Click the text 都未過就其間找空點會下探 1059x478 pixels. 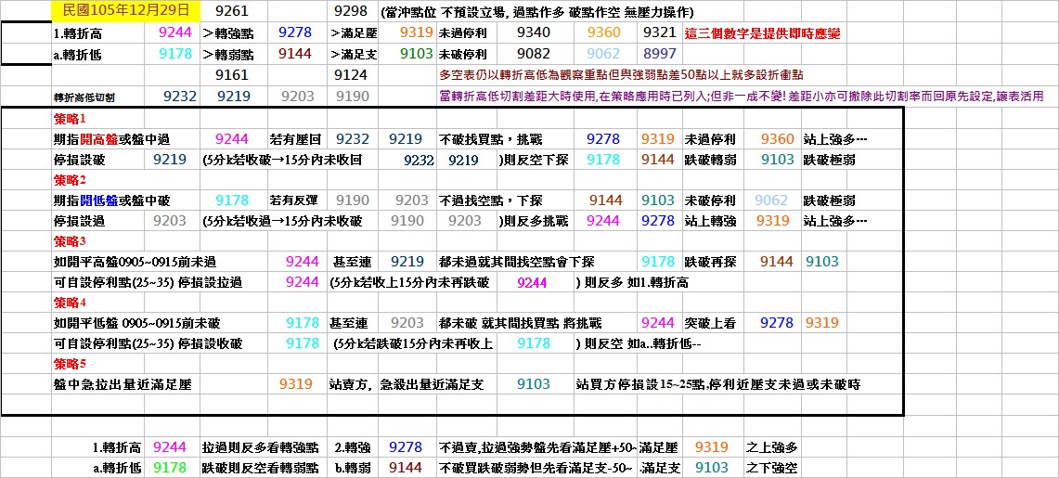pyautogui.click(x=517, y=262)
